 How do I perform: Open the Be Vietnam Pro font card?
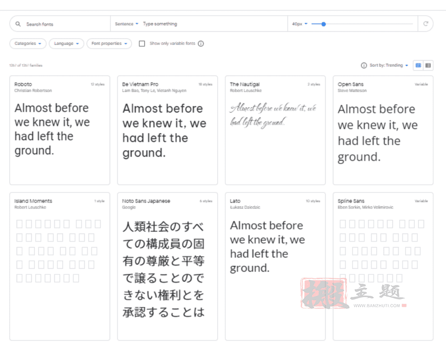167,130
